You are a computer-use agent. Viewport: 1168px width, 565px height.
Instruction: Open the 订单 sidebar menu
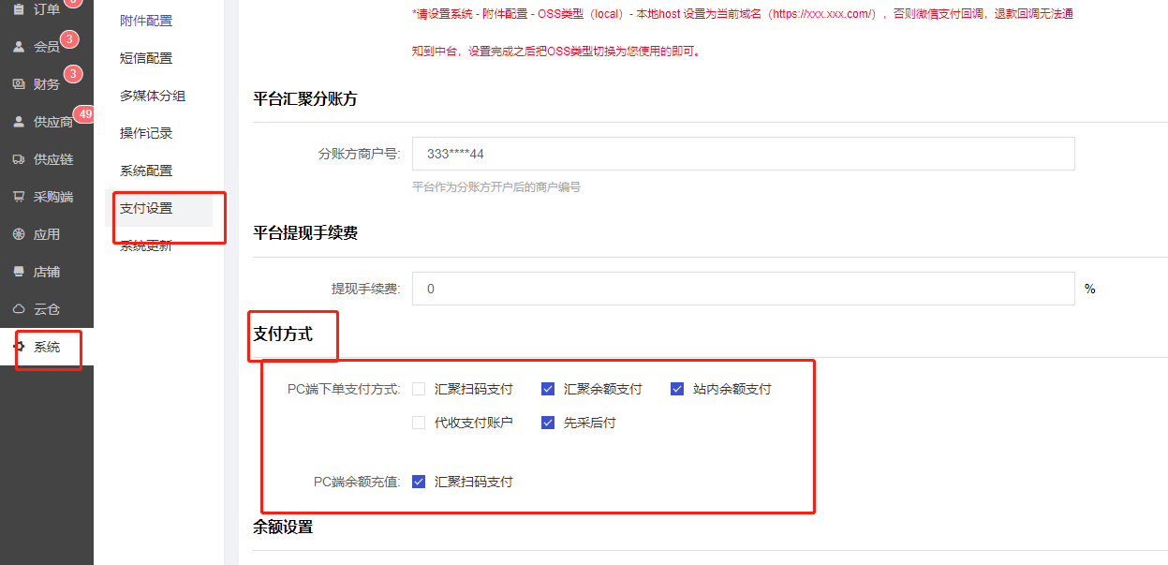click(x=47, y=9)
